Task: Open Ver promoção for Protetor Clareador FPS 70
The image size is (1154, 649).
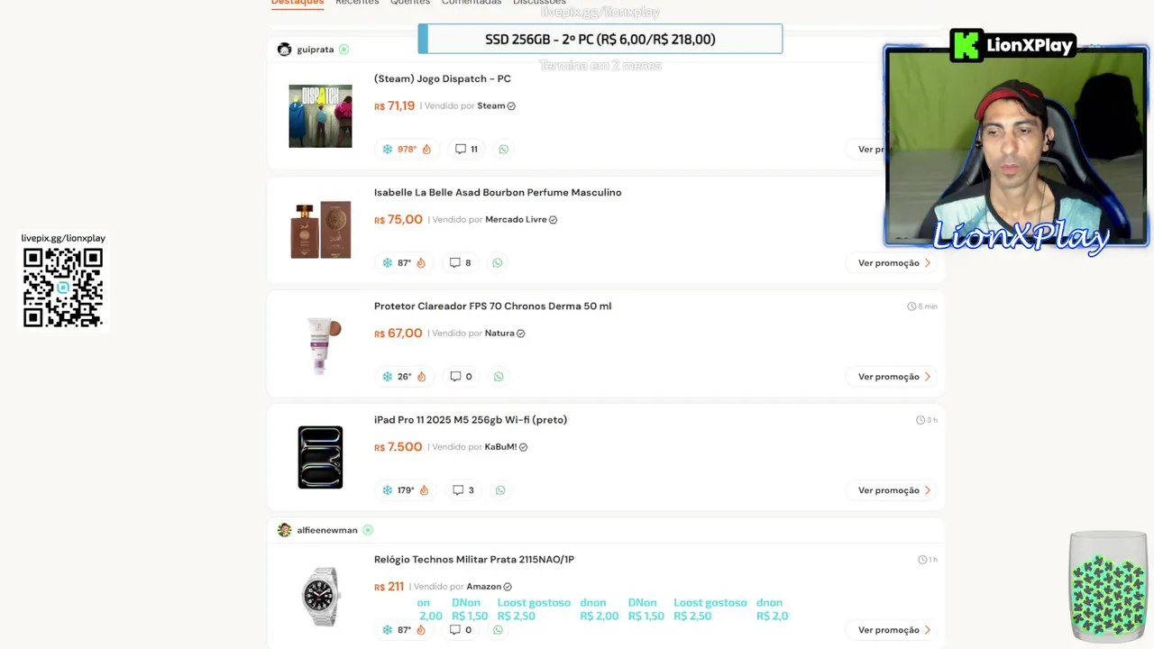Action: pos(893,376)
